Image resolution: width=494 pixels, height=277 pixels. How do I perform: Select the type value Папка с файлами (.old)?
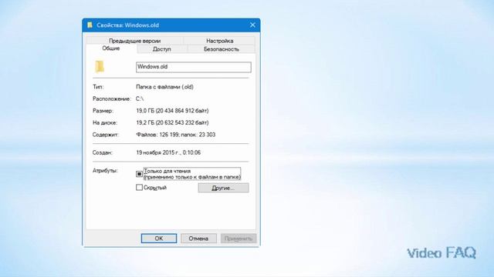[164, 87]
